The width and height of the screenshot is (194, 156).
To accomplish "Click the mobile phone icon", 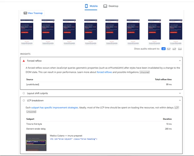I will point(87,6).
